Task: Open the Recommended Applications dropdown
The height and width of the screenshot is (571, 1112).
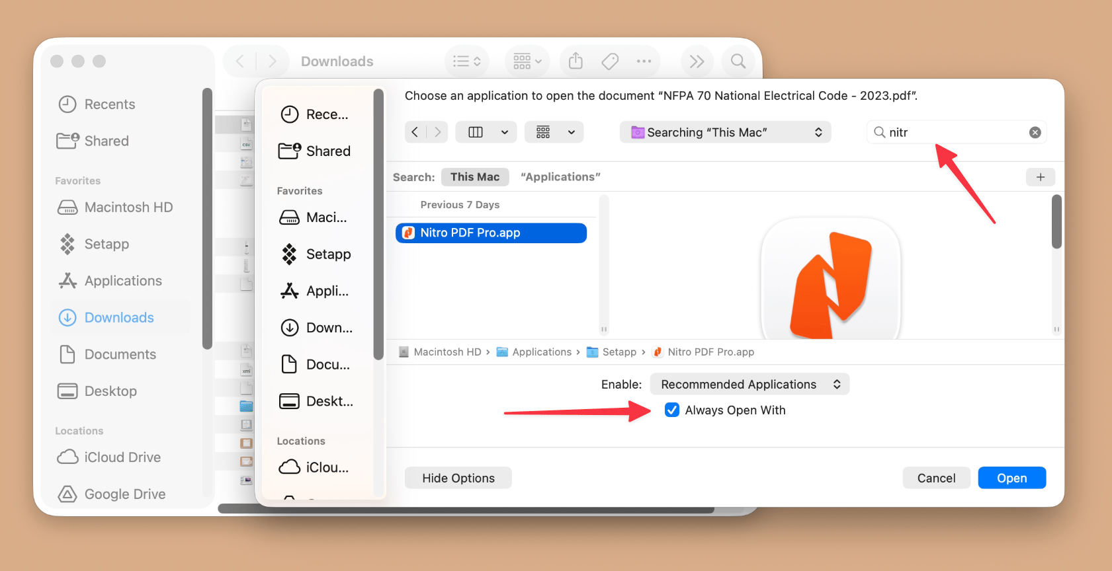Action: click(x=749, y=384)
